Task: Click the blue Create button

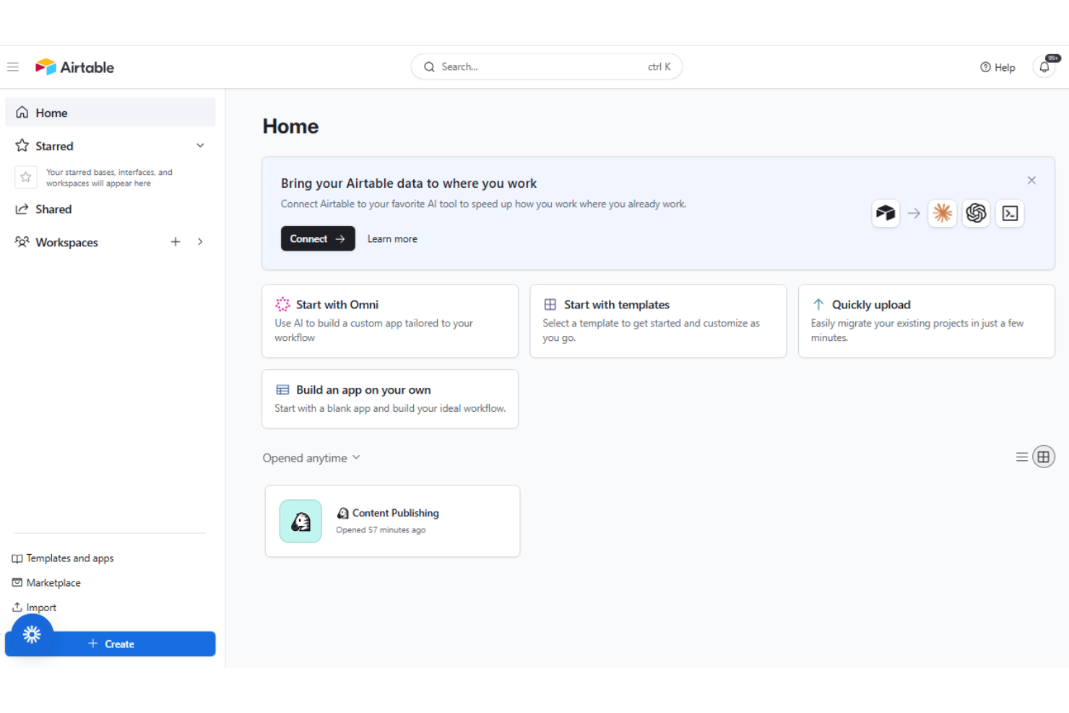Action: (x=111, y=644)
